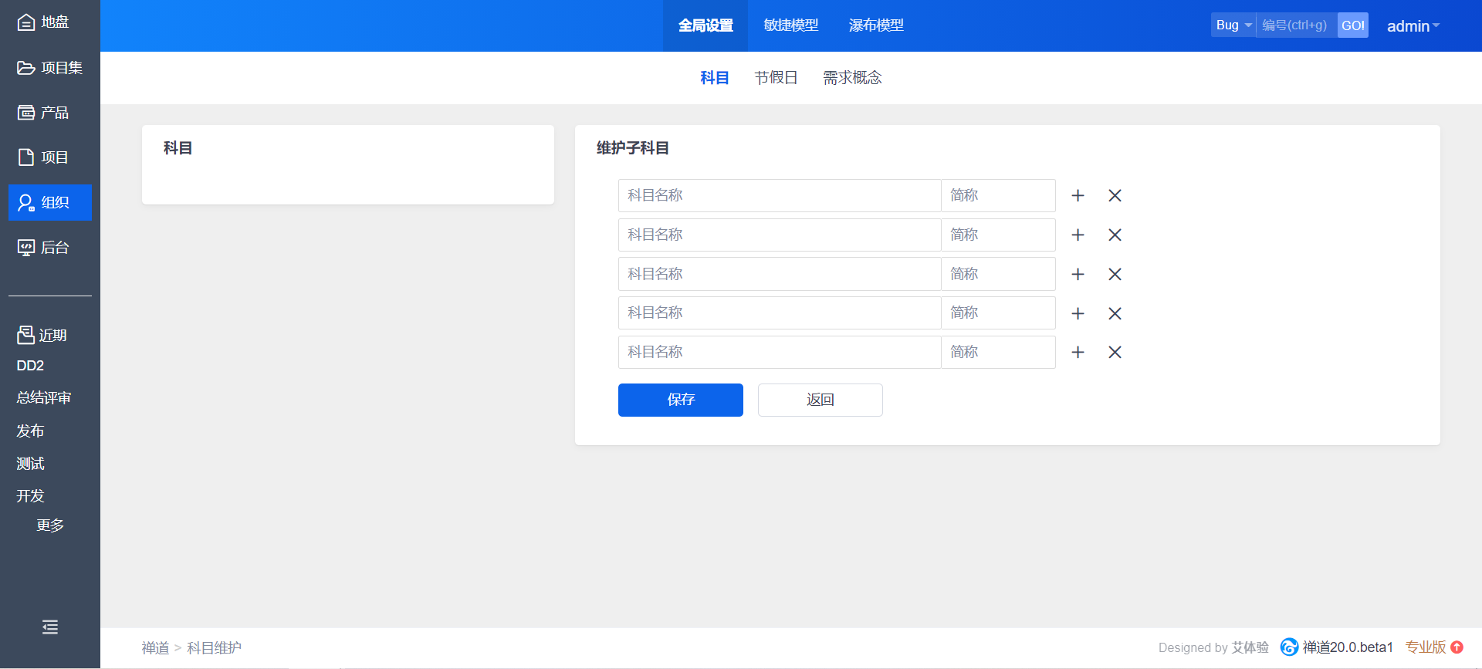The width and height of the screenshot is (1482, 669).
Task: Click the 禅道20.0.beta1 version link
Action: coord(1348,647)
